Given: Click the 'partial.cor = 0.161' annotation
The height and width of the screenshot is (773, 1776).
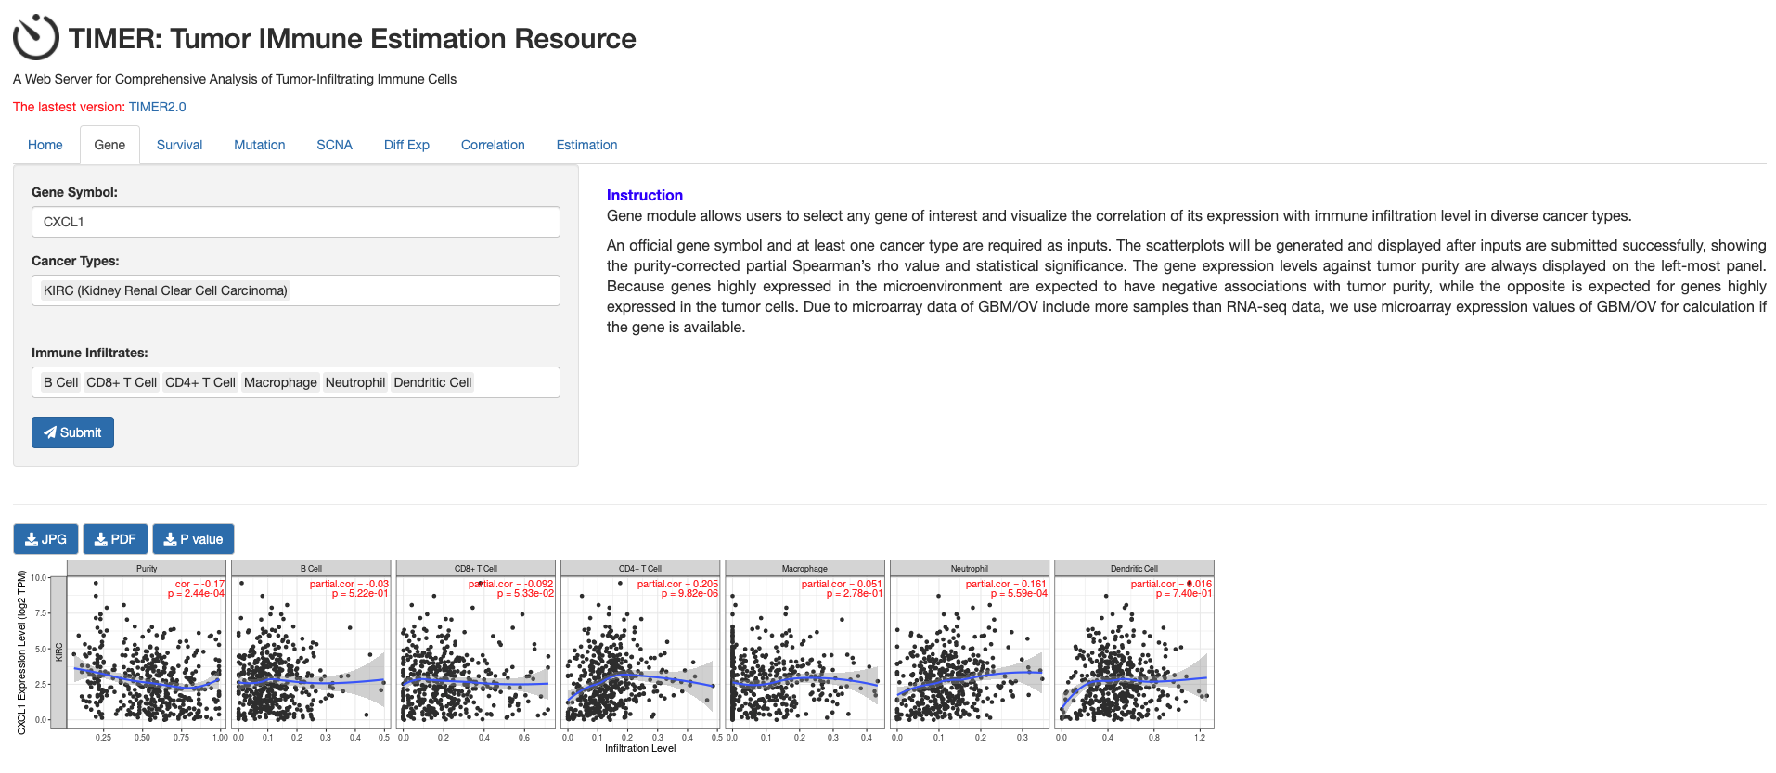Looking at the screenshot, I should point(1006,585).
